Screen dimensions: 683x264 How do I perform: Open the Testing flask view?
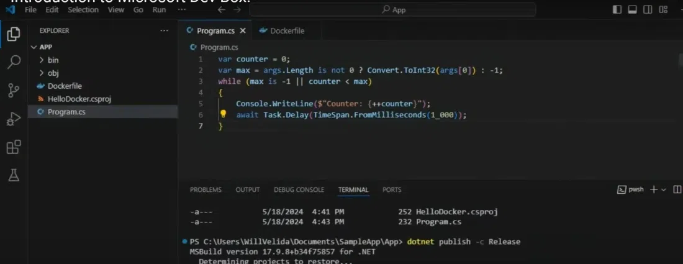[14, 175]
